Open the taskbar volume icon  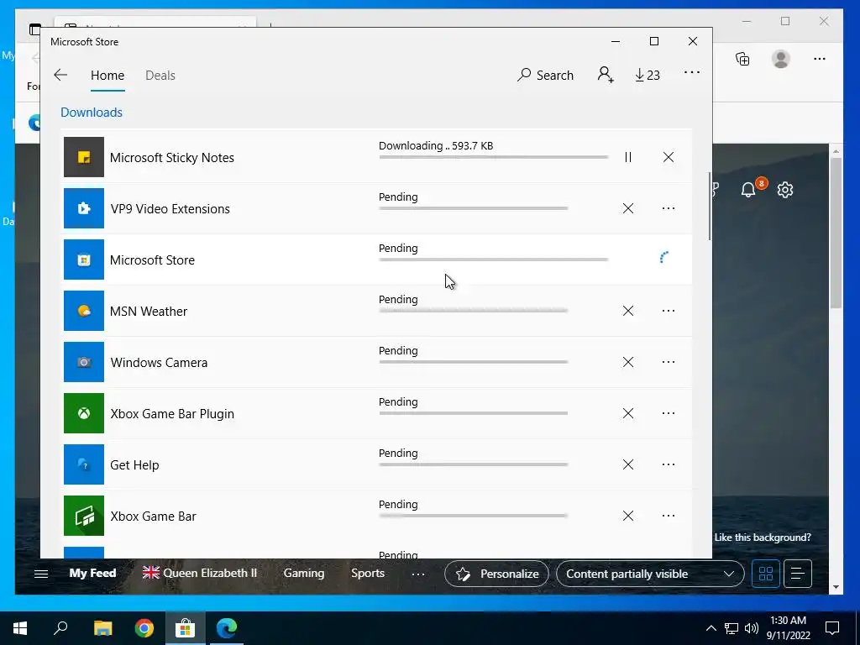[x=752, y=628]
